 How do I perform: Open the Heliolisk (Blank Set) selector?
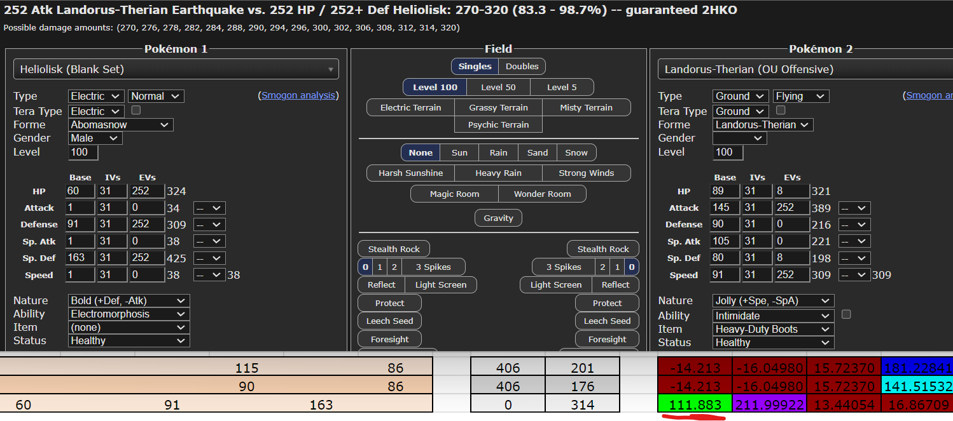[176, 69]
